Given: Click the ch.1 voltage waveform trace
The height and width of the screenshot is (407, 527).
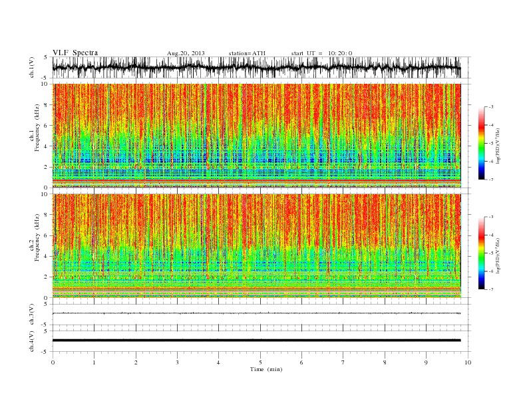Looking at the screenshot, I should (x=256, y=67).
